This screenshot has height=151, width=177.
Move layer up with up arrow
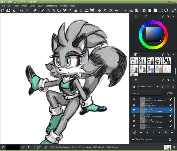tap(154, 132)
